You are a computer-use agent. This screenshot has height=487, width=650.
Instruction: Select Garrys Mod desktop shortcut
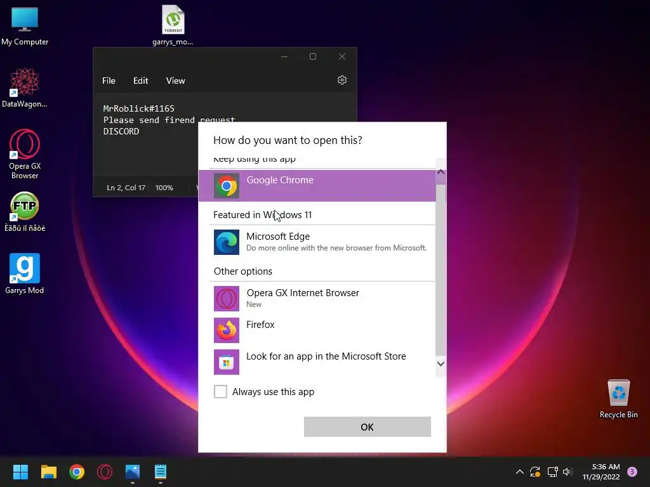point(25,273)
